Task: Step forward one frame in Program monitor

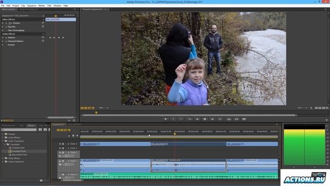Action: (x=212, y=119)
